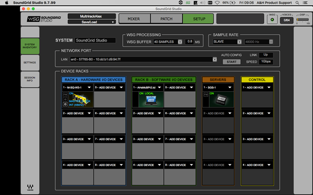The height and width of the screenshot is (195, 313).
Task: Add a device in Control slot 2
Action: coord(257,114)
